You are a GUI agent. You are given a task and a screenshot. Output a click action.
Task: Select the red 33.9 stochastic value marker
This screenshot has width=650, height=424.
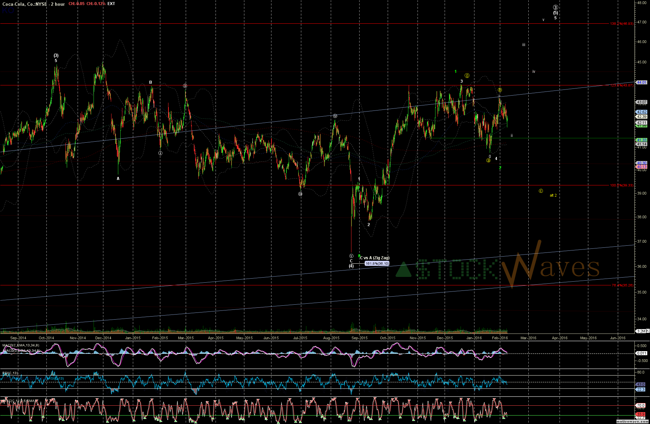pos(641,414)
